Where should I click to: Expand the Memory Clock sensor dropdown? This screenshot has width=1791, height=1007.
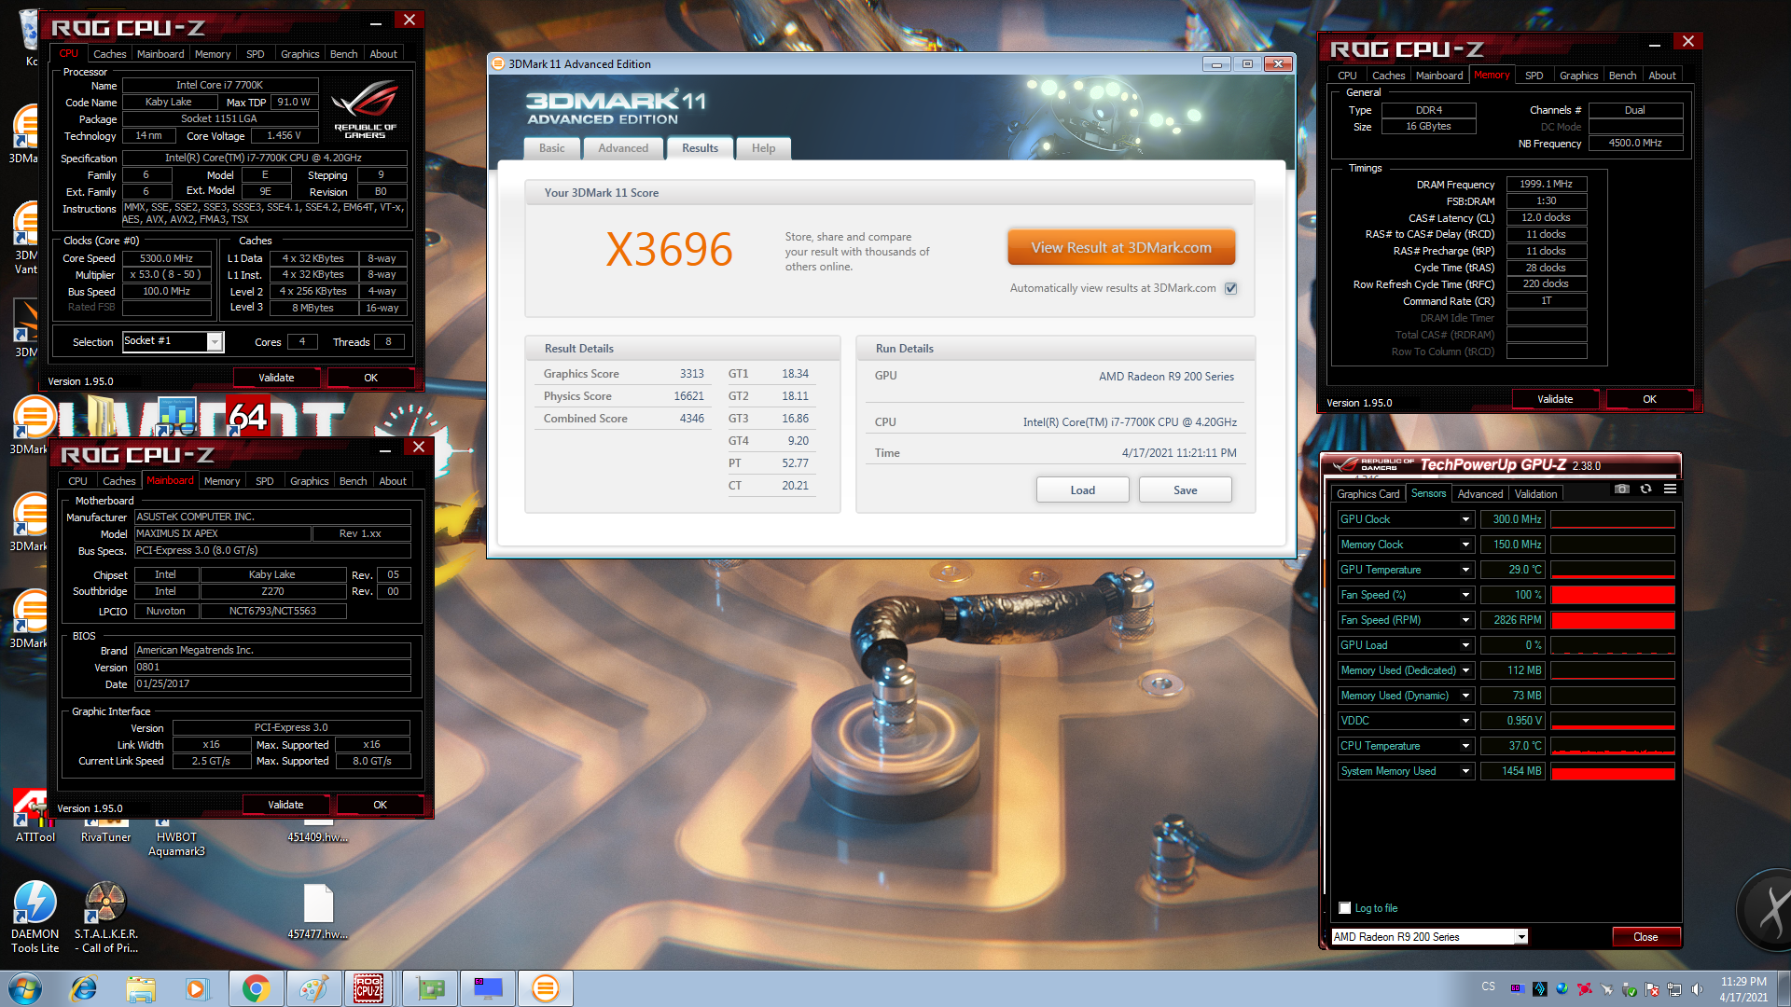[1465, 545]
